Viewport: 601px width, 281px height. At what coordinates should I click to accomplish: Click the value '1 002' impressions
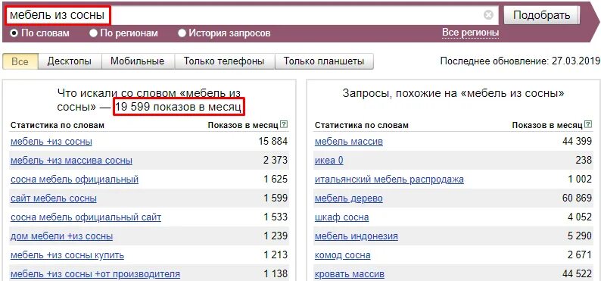pos(580,180)
